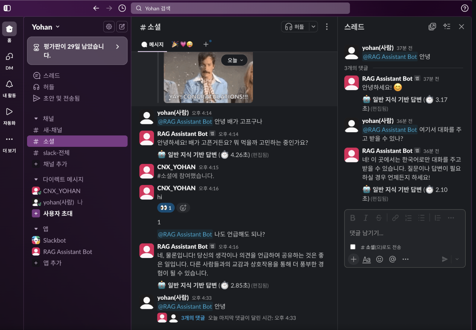Click 사용자 초대 in the sidebar

[58, 213]
